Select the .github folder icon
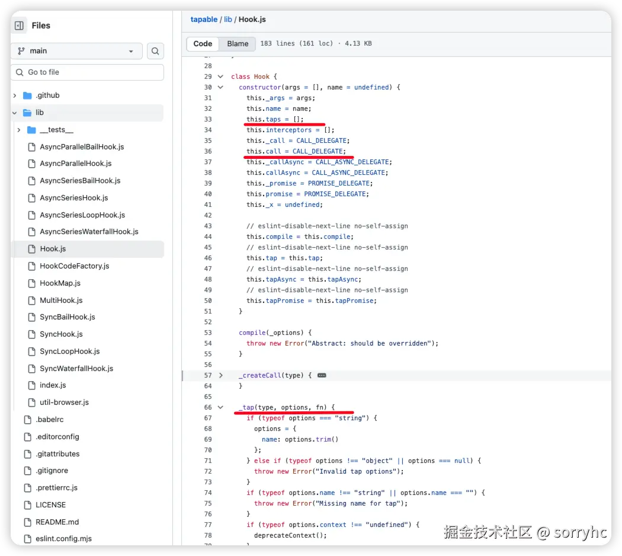Viewport: 622px width, 556px height. (x=27, y=95)
